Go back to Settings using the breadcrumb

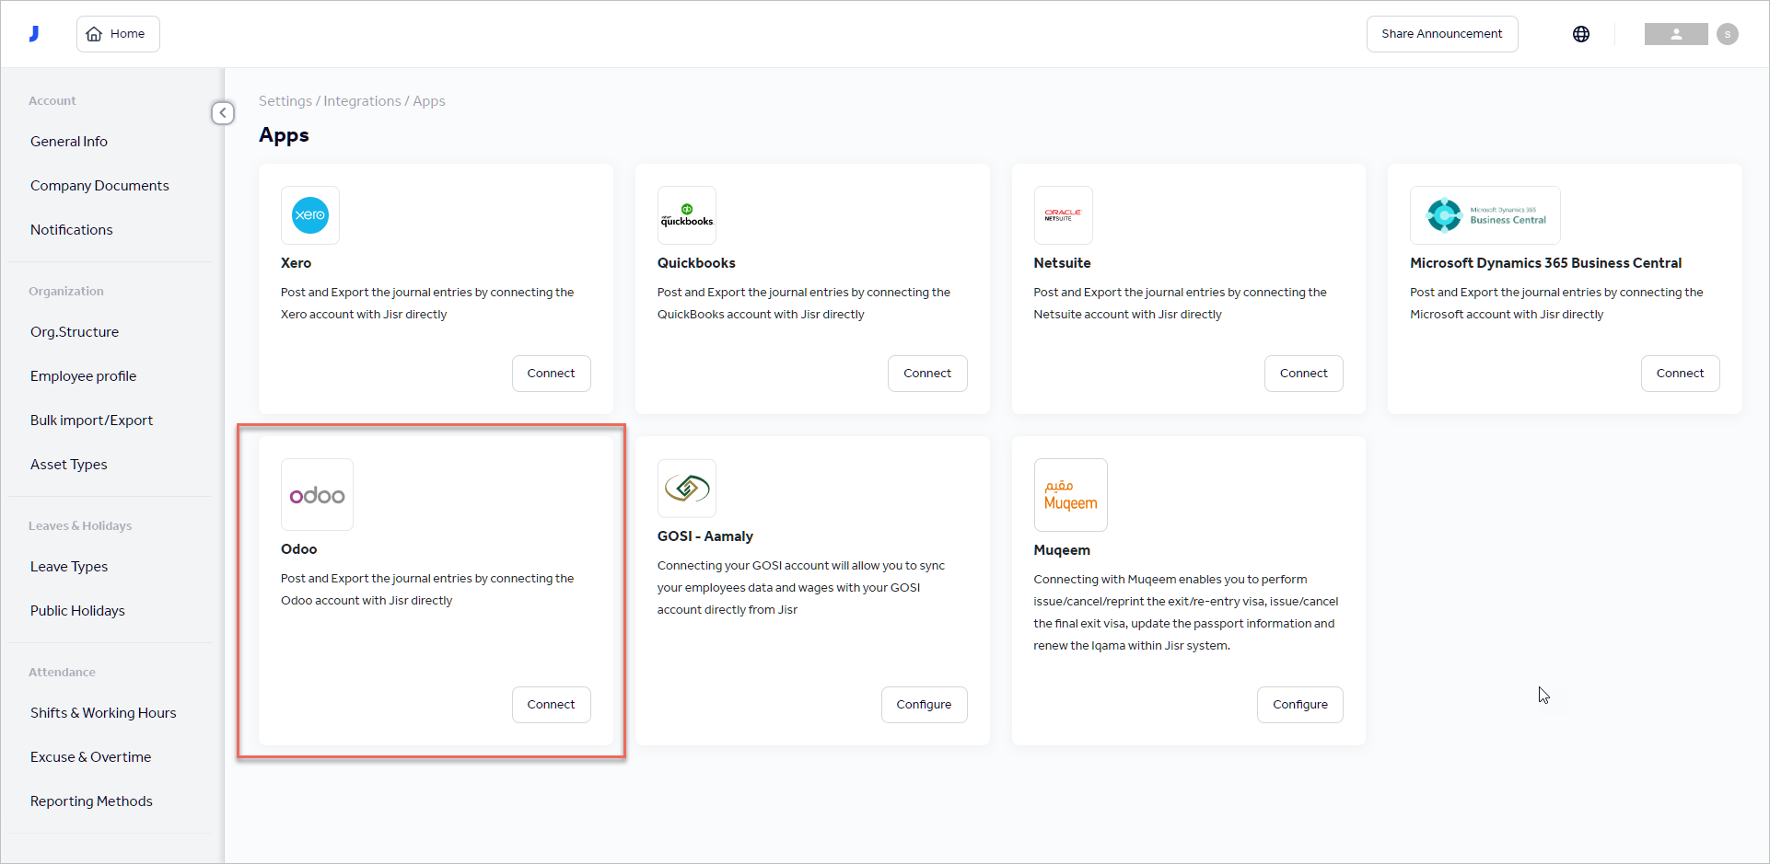(285, 100)
